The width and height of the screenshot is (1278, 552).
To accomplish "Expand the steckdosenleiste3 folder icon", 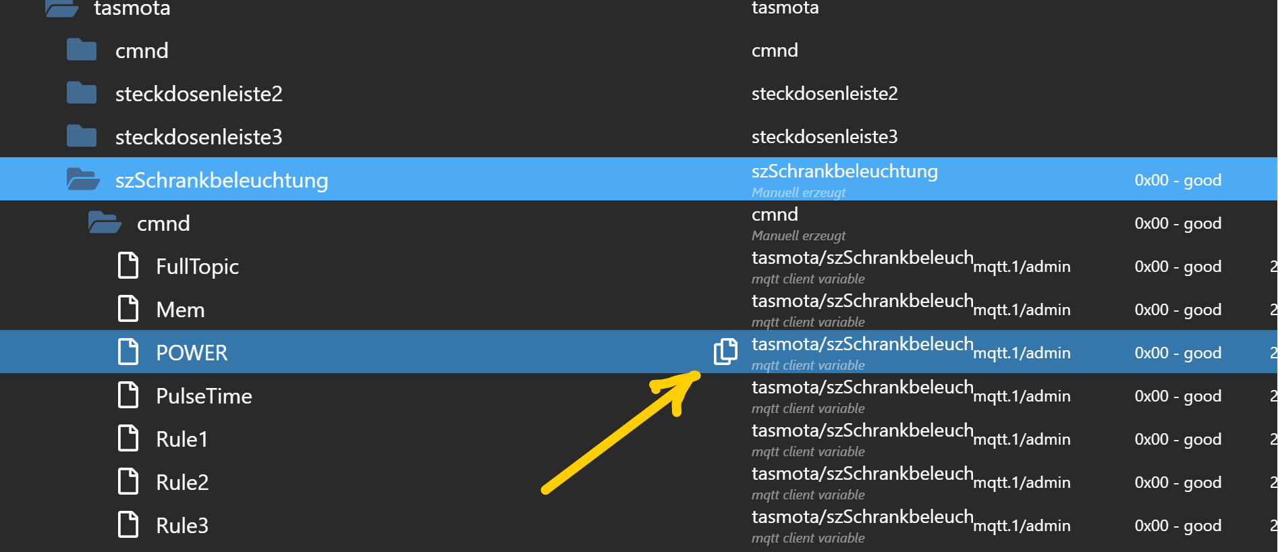I will (82, 136).
